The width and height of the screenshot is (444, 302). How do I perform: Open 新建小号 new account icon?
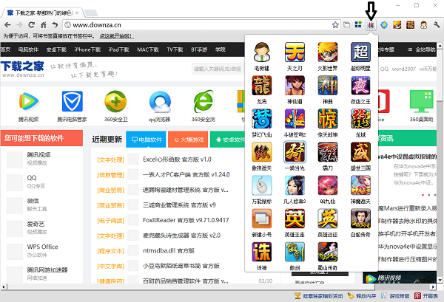262,219
